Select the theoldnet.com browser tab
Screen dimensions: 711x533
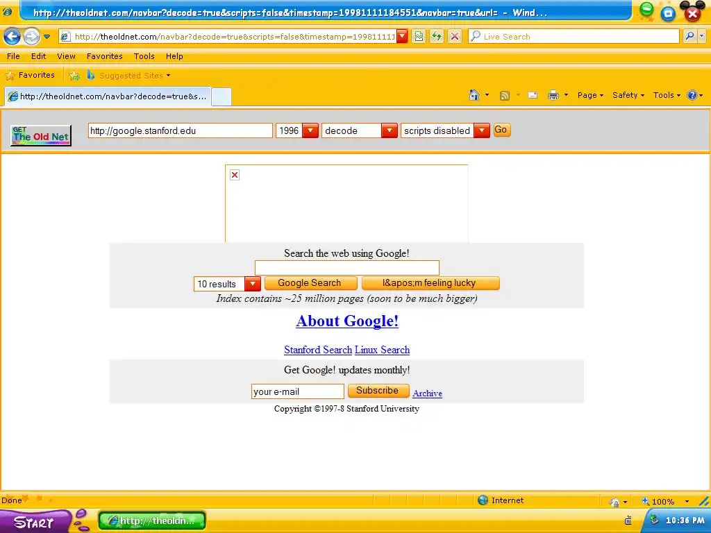tap(108, 96)
